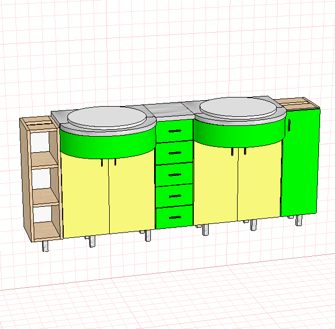Image resolution: width=335 pixels, height=329 pixels.
Task: Pick the top drawer of the green drawer unit
Action: click(x=174, y=131)
